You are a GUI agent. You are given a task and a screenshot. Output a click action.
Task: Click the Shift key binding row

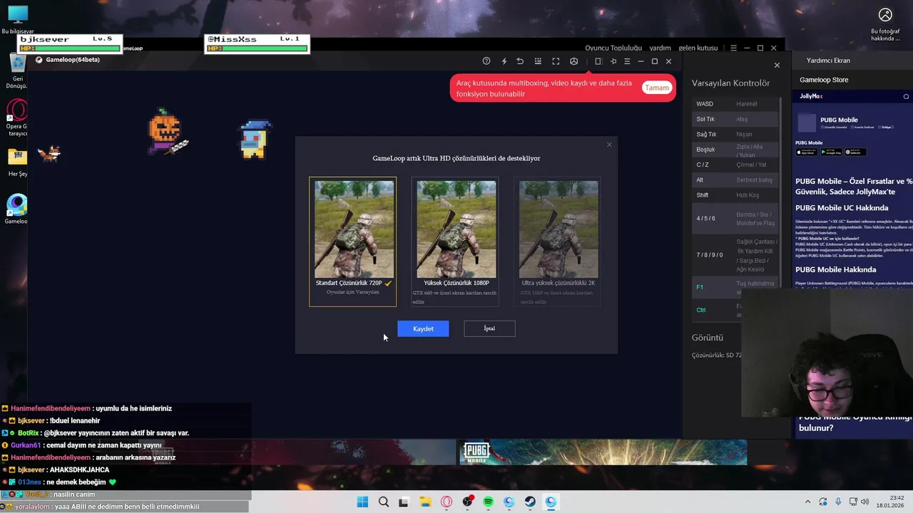pyautogui.click(x=735, y=195)
